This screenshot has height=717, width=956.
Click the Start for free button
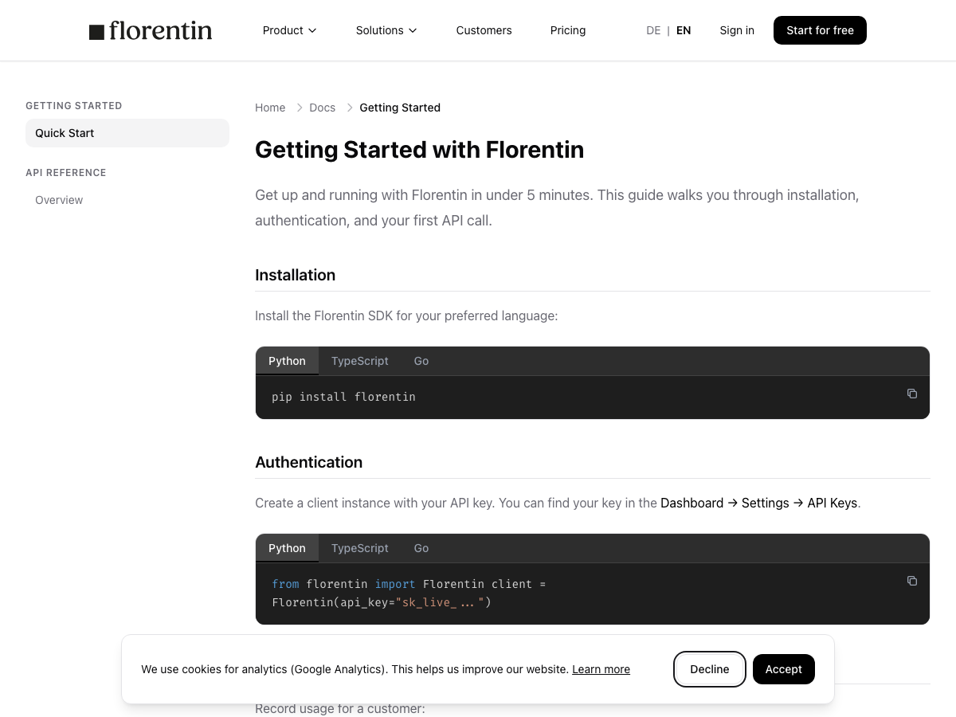click(x=820, y=30)
